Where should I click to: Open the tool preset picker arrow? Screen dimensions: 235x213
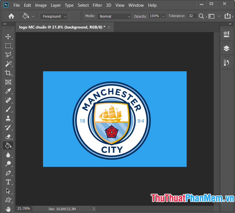pyautogui.click(x=33, y=16)
